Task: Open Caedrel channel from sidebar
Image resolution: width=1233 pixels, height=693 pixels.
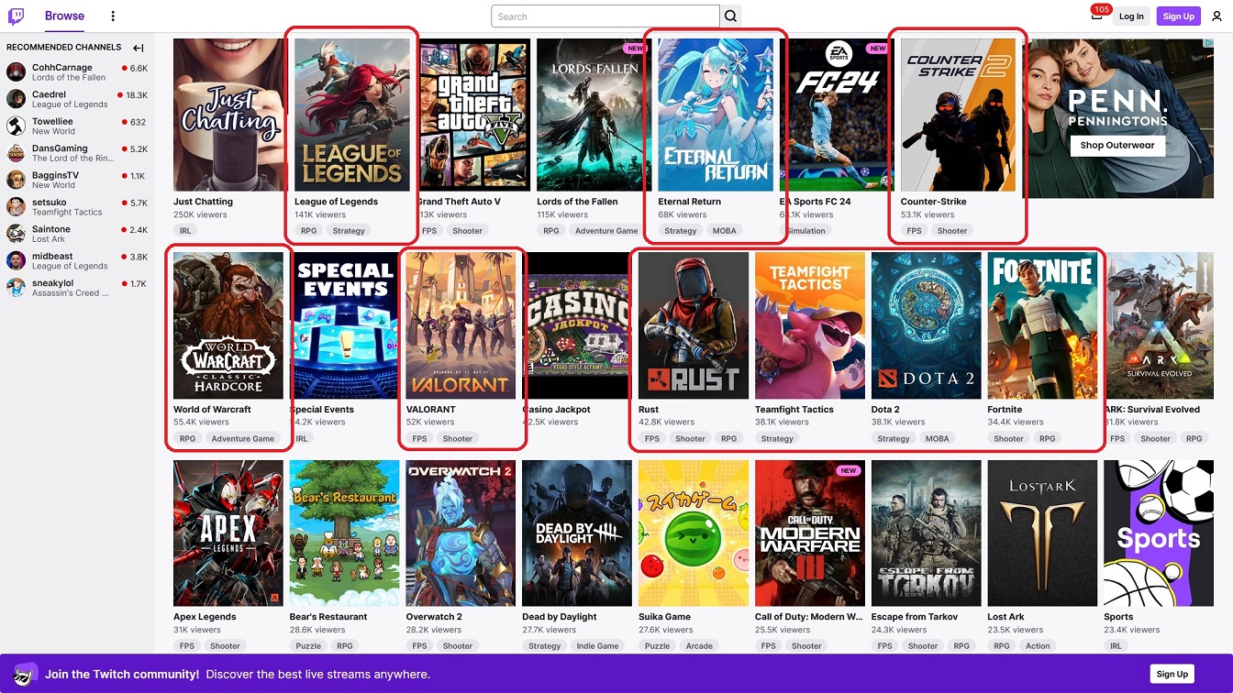Action: [x=50, y=94]
